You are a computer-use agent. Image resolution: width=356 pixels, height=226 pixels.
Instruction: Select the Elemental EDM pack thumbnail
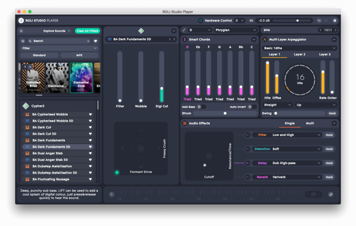point(81,78)
